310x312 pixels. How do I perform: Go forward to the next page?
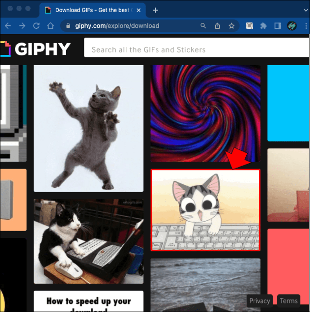point(22,26)
